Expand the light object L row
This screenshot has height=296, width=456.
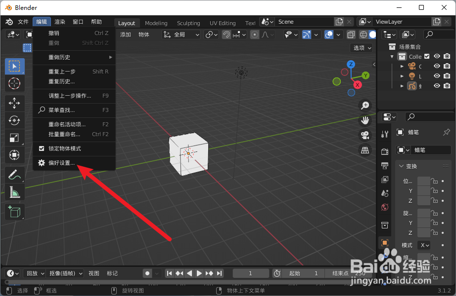pos(402,76)
